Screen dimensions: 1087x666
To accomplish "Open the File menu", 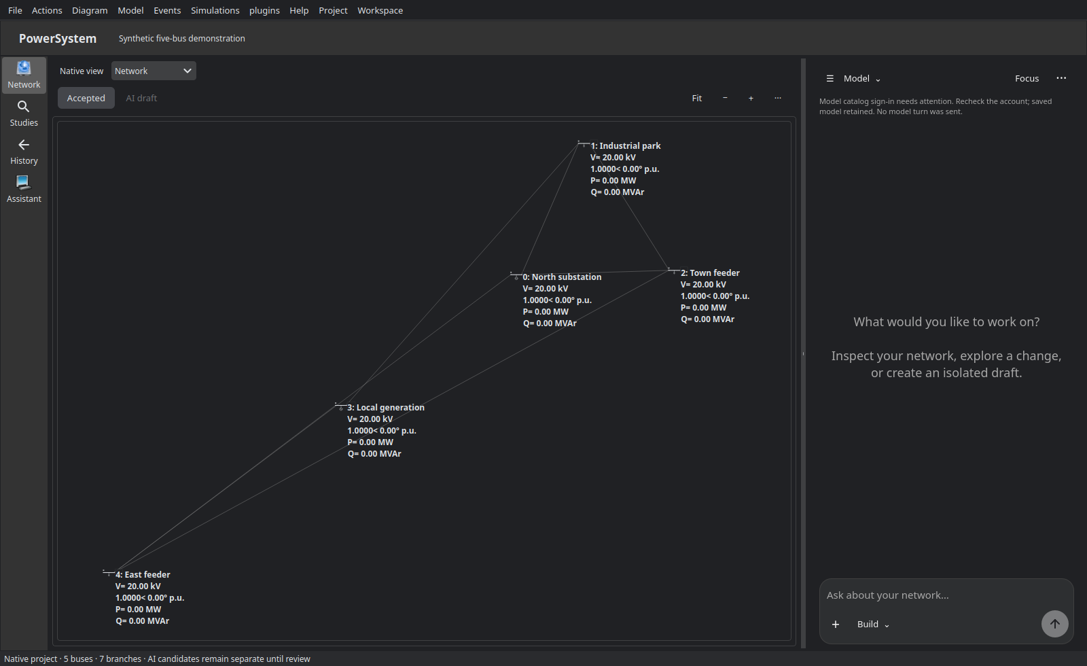I will pos(15,10).
